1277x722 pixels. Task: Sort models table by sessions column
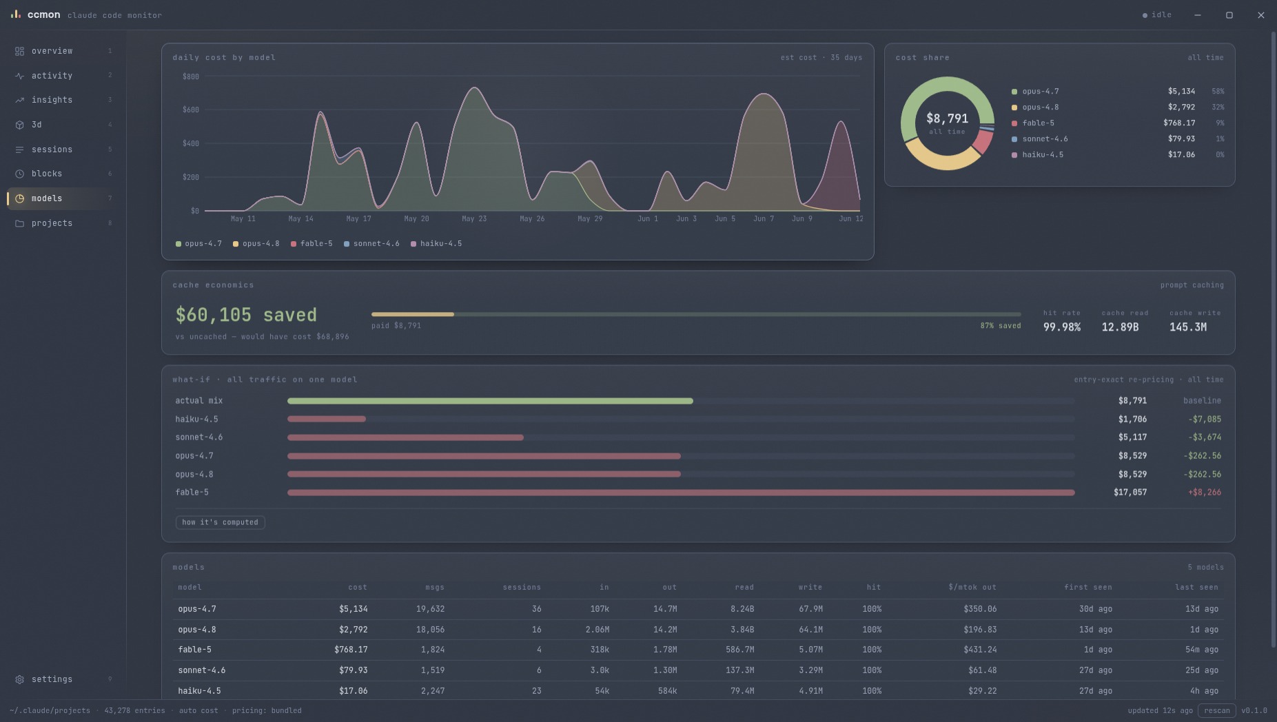[x=522, y=588]
